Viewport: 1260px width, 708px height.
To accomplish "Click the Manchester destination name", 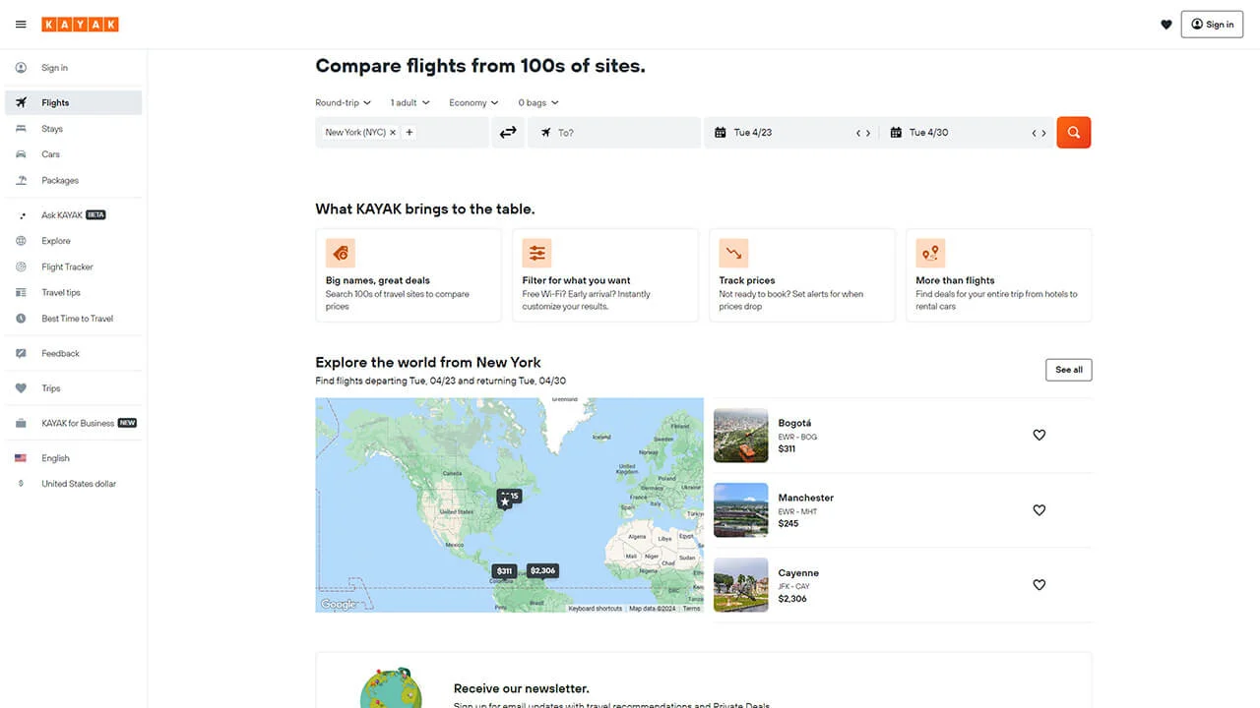I will [x=806, y=499].
